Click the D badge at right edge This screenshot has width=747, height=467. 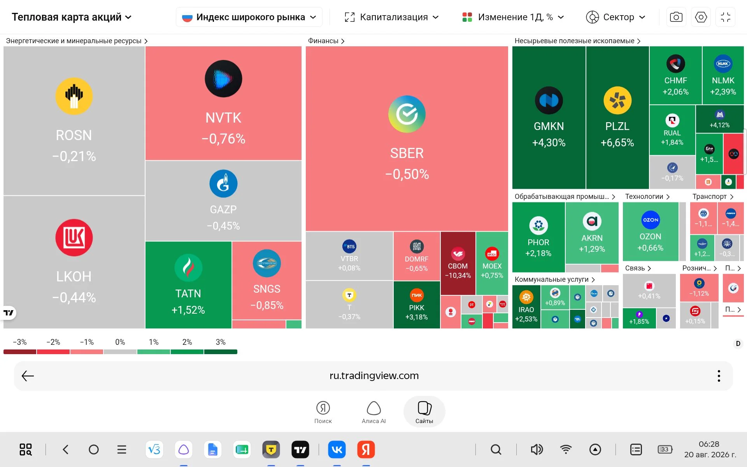point(738,344)
